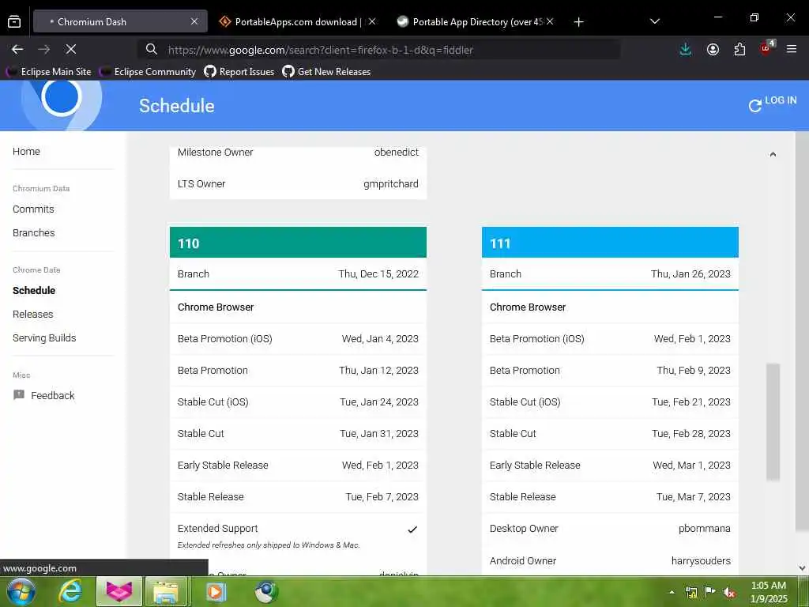Switch to the Chromium Dash tab
Viewport: 809px width, 607px height.
120,21
